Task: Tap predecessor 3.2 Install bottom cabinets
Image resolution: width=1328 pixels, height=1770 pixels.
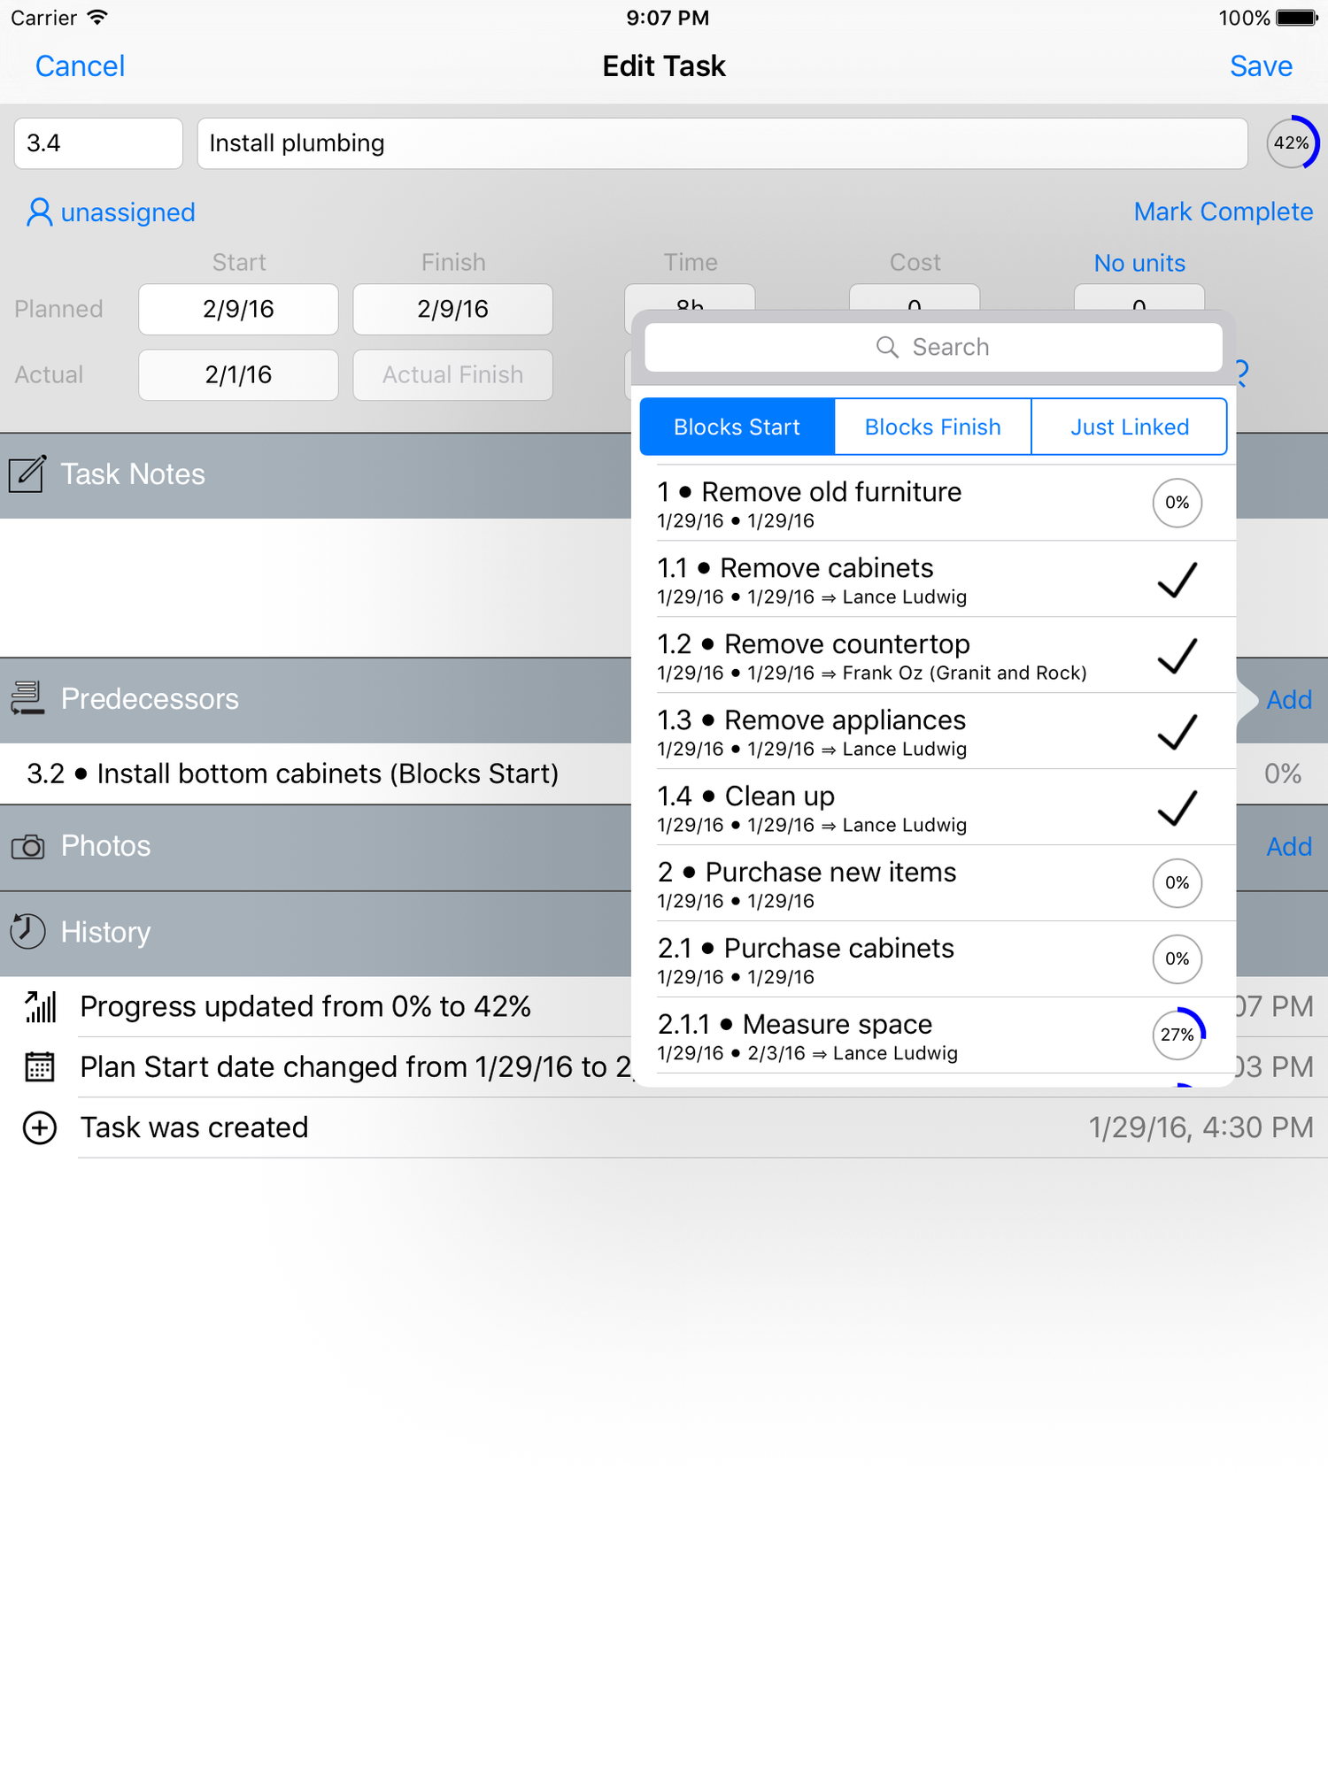Action: [x=292, y=774]
